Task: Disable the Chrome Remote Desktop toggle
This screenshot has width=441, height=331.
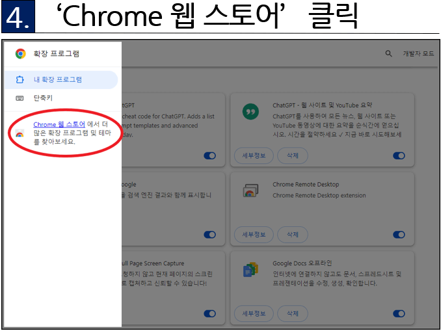Action: (399, 235)
